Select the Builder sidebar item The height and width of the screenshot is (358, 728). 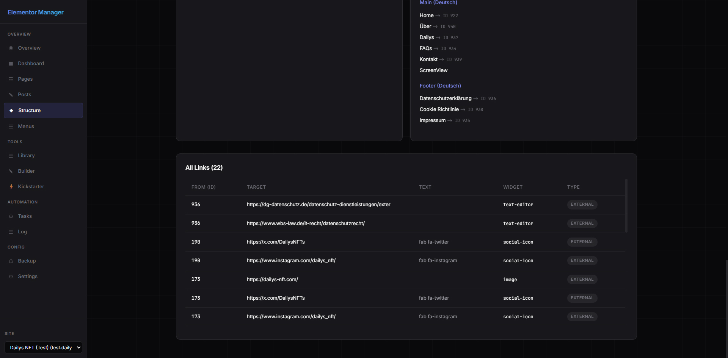tap(26, 171)
